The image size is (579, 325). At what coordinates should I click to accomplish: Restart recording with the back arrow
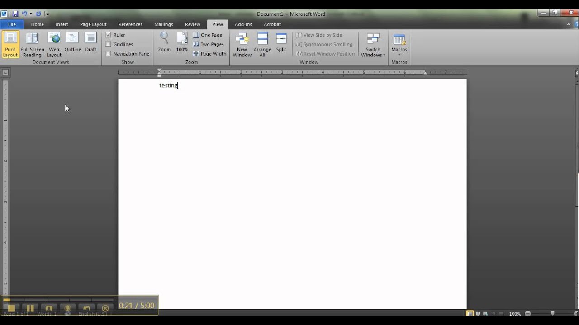click(87, 308)
